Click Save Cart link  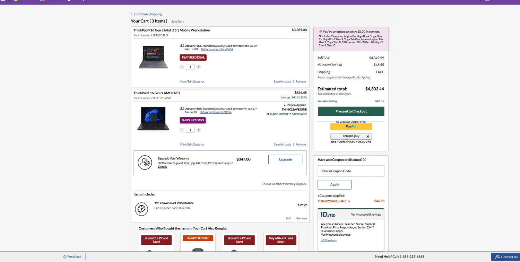pyautogui.click(x=177, y=21)
